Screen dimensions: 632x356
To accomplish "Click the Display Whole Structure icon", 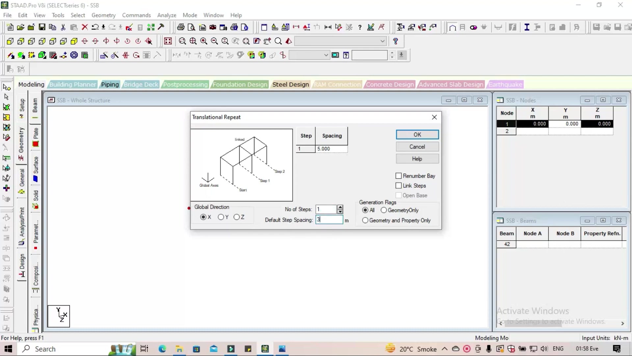I will [x=168, y=41].
